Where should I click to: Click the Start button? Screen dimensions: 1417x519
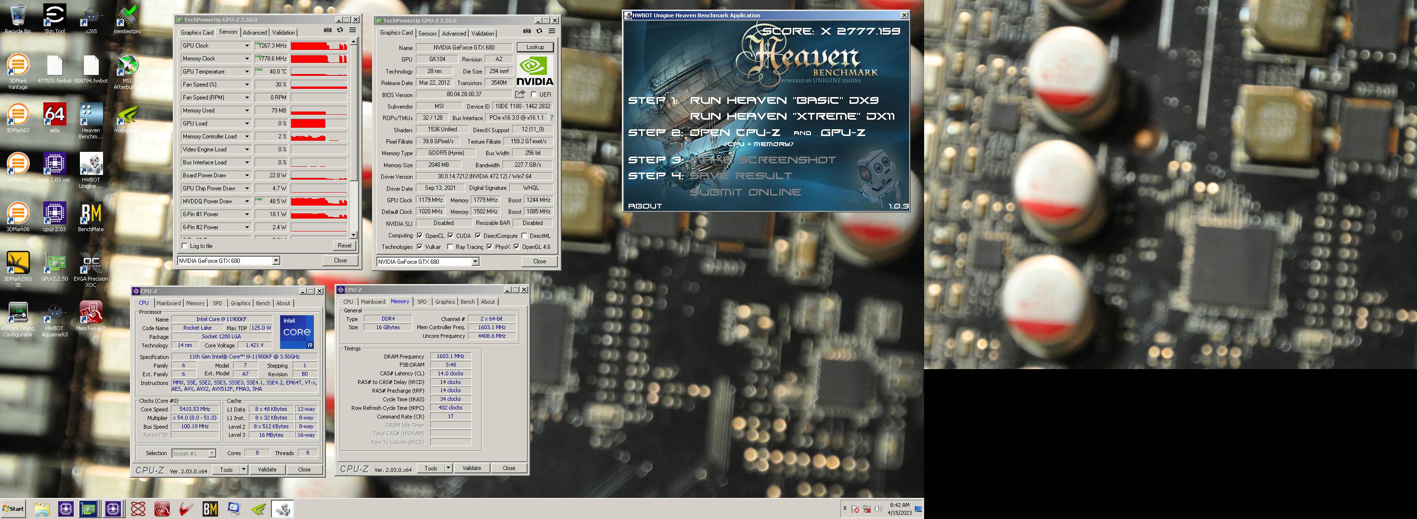tap(13, 508)
